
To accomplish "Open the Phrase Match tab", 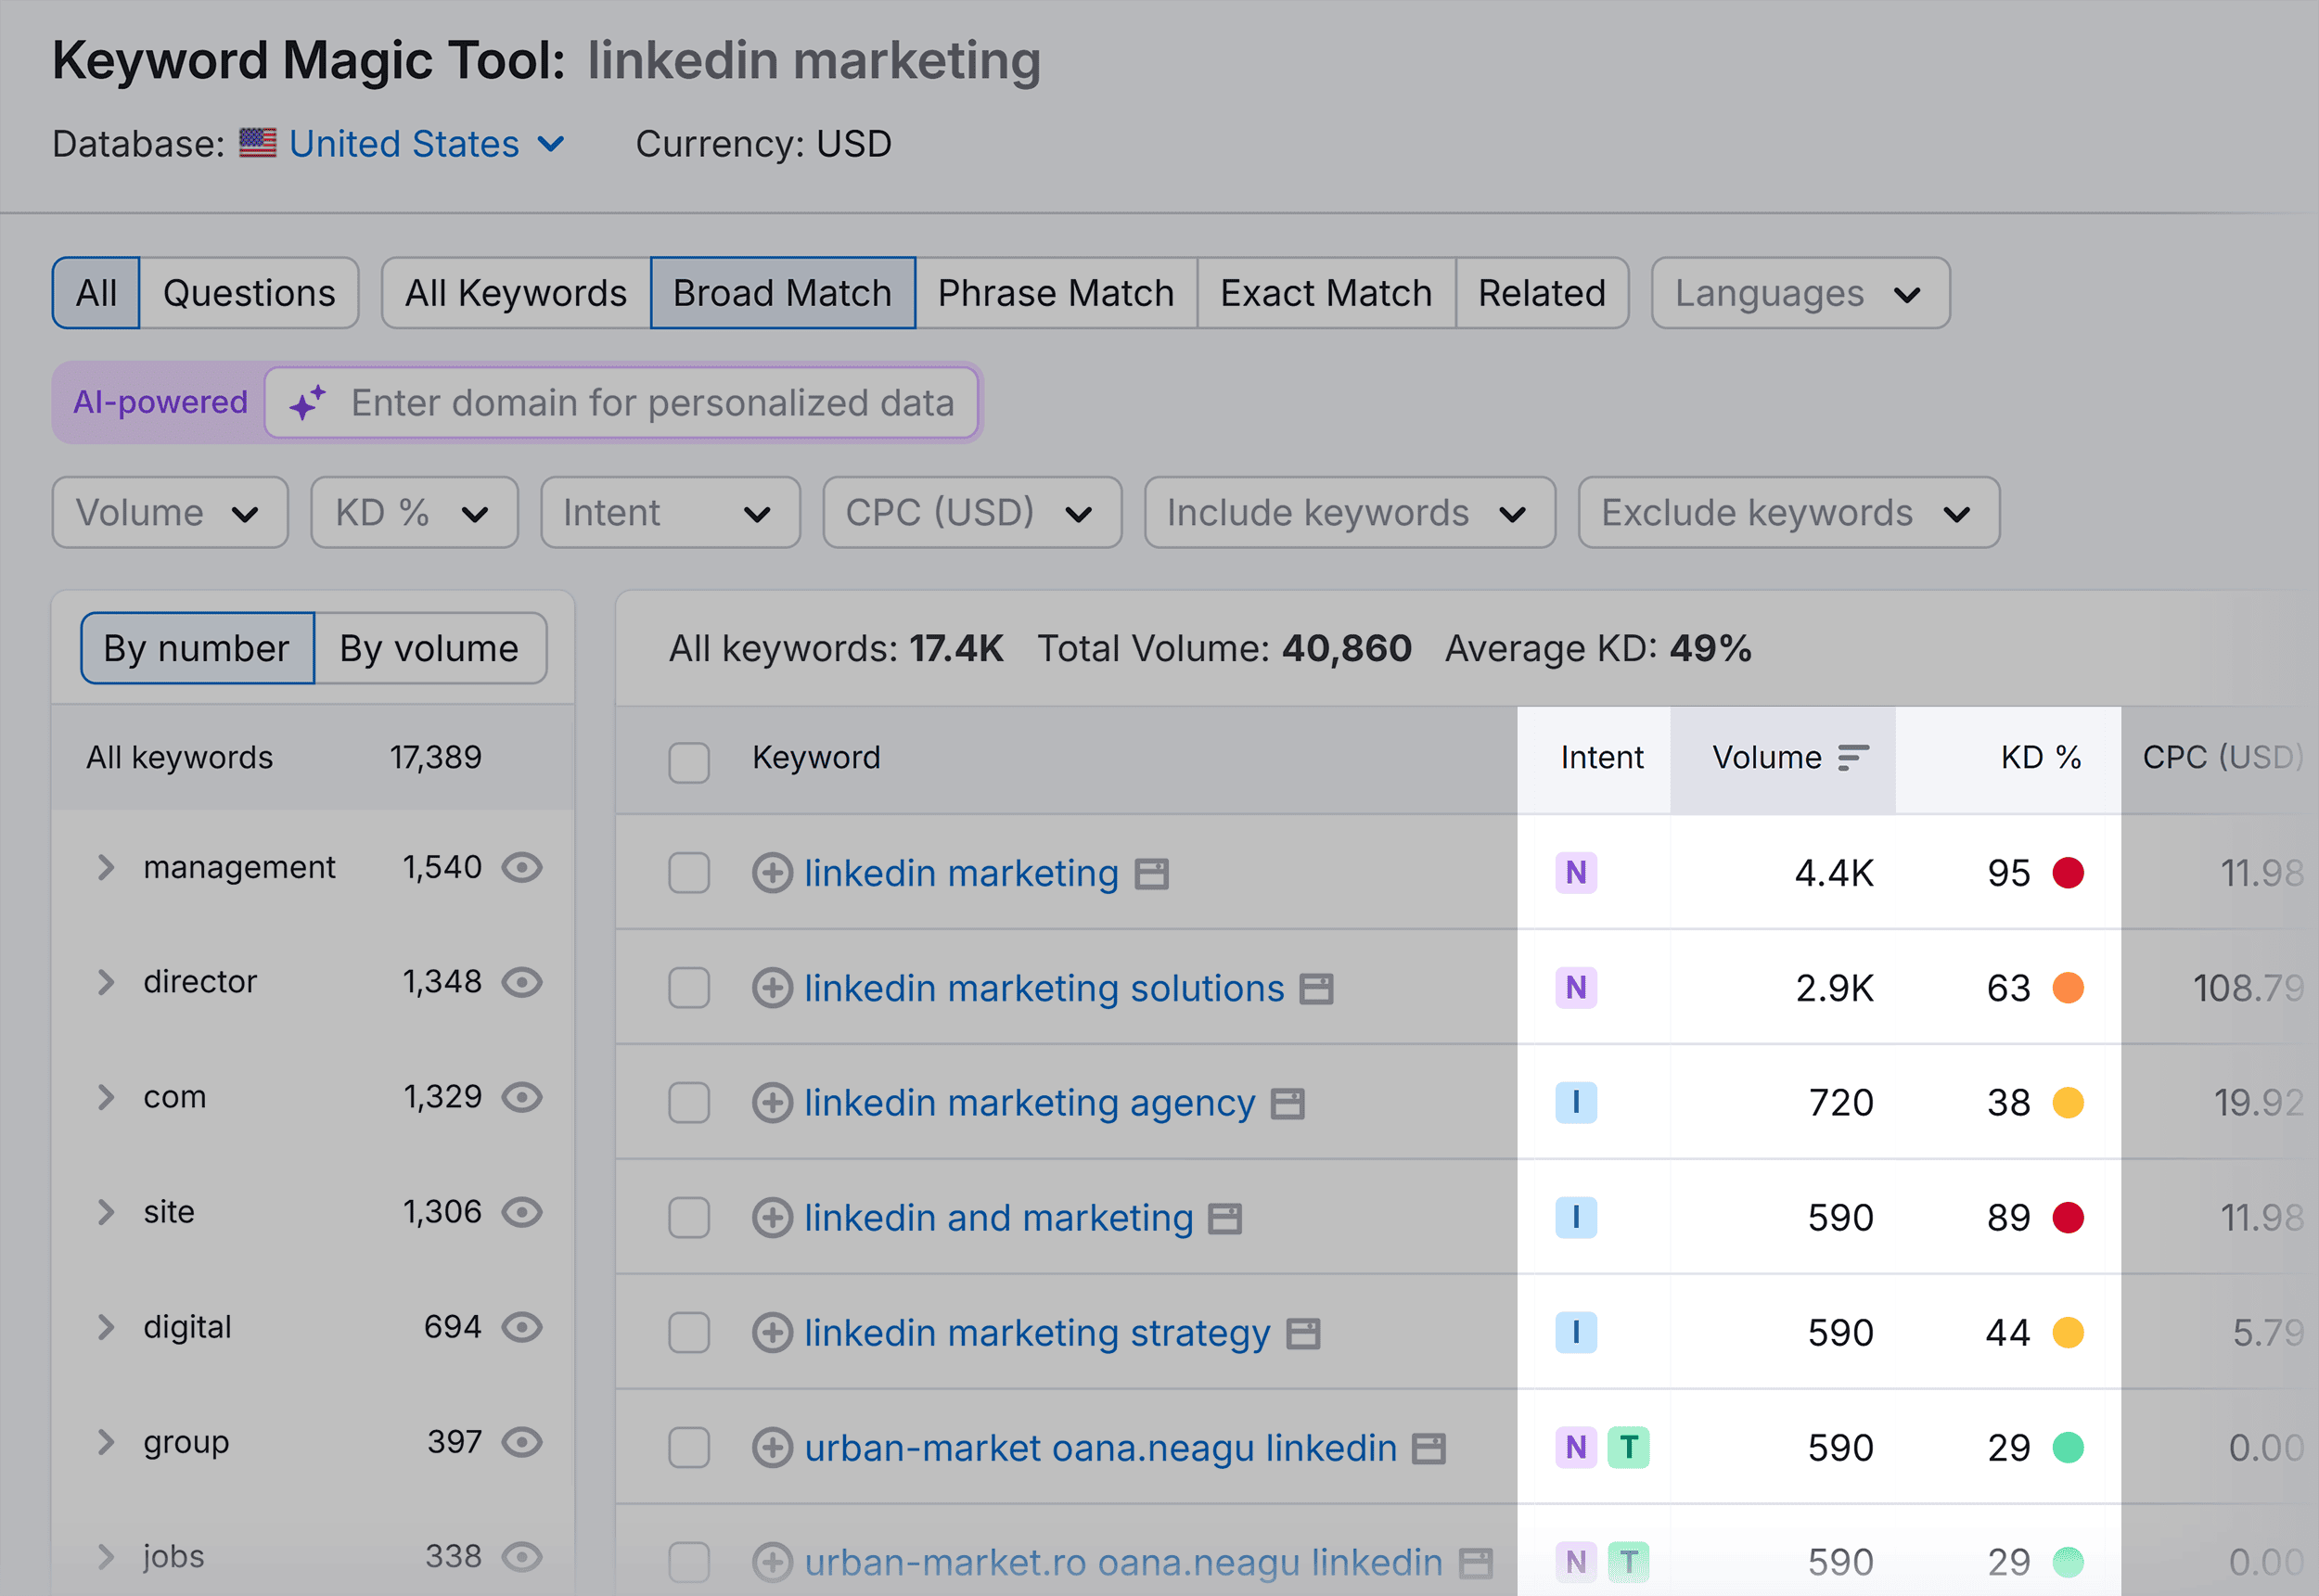I will click(x=1055, y=292).
